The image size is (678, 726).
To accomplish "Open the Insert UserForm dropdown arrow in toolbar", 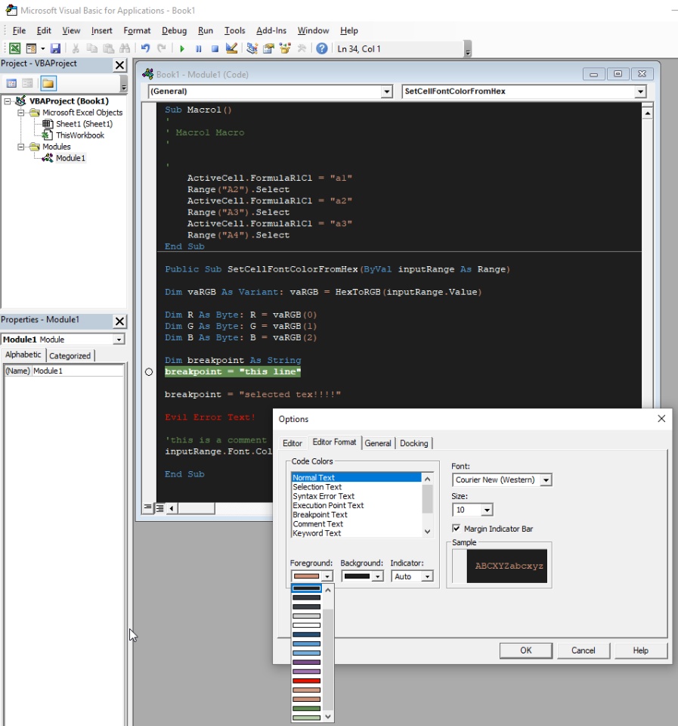I will pyautogui.click(x=42, y=48).
